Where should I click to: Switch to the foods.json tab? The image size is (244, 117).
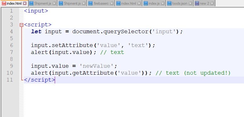coord(180,3)
